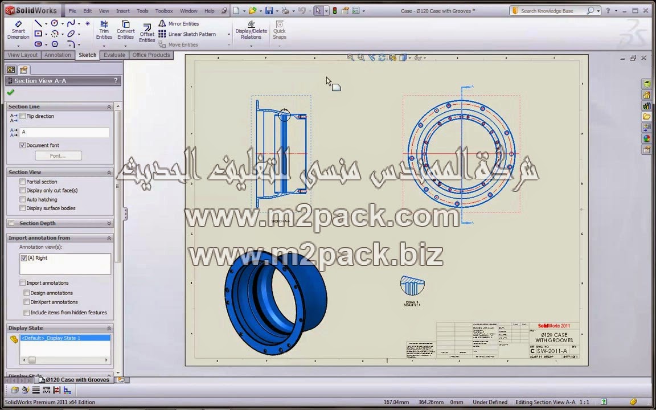
Task: Expand the Section Depth group
Action: [x=109, y=223]
